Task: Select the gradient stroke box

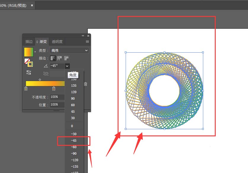Action: coord(30,64)
